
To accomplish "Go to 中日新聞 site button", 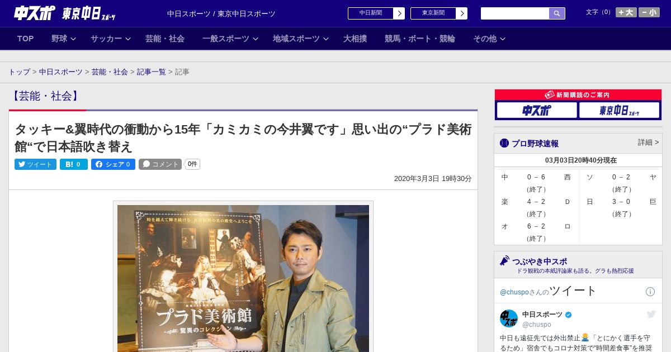I will pos(371,13).
